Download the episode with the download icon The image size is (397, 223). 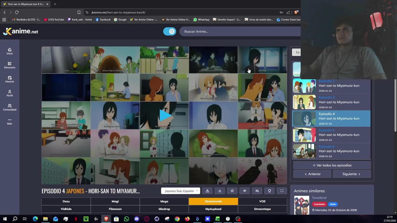tap(220, 191)
